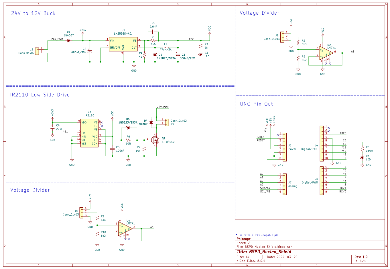The width and height of the screenshot is (390, 269).
Task: Click the C2 680uF/35V capacitor symbol
Action: [x=90, y=51]
